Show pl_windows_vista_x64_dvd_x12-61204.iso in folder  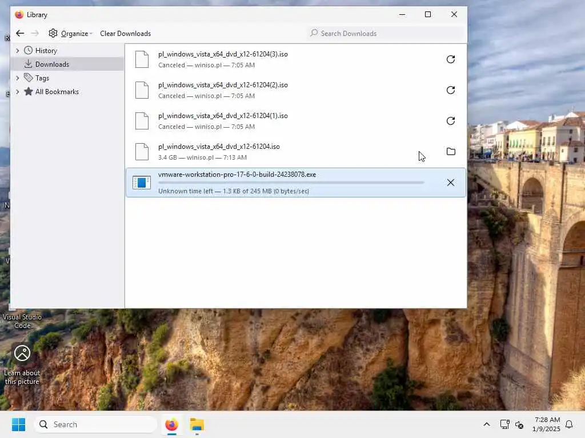[451, 152]
